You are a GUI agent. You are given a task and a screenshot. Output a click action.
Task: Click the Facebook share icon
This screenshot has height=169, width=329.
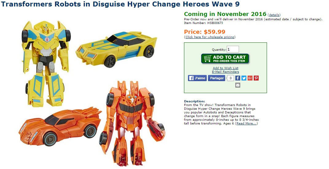[237, 78]
